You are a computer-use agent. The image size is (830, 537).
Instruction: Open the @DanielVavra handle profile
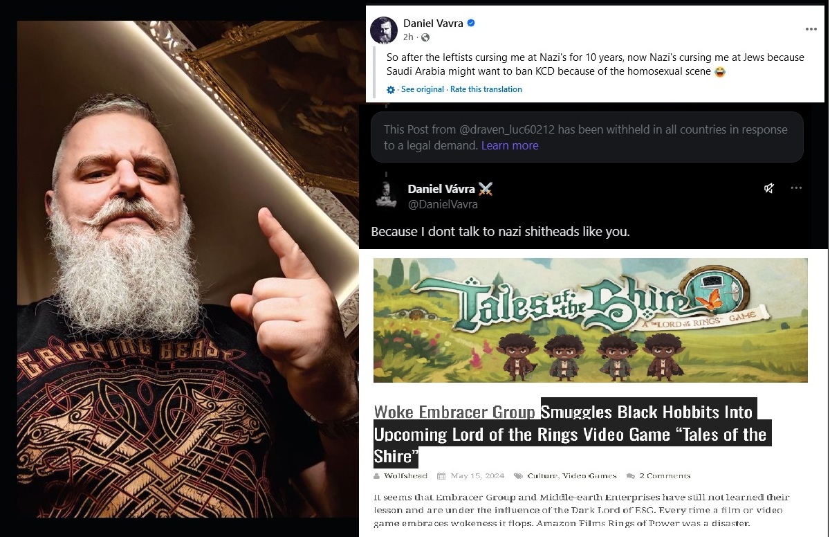(x=443, y=204)
